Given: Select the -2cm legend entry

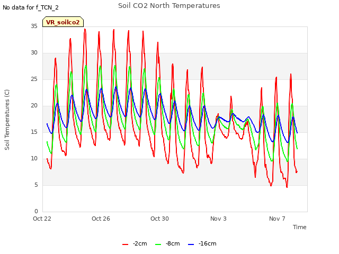Looking at the screenshot, I should pyautogui.click(x=135, y=244).
